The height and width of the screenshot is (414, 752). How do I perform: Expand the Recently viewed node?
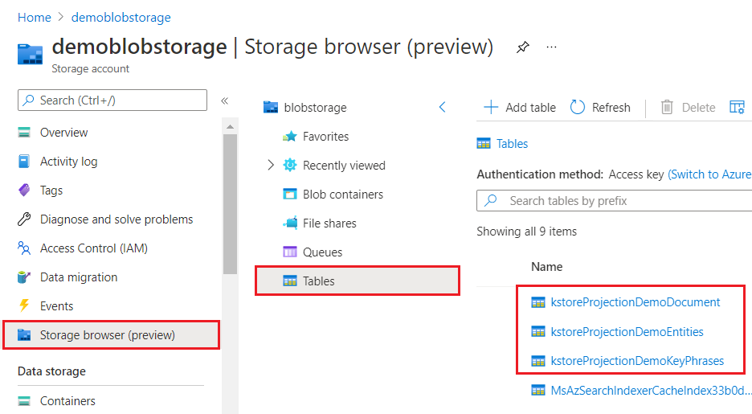(x=271, y=166)
